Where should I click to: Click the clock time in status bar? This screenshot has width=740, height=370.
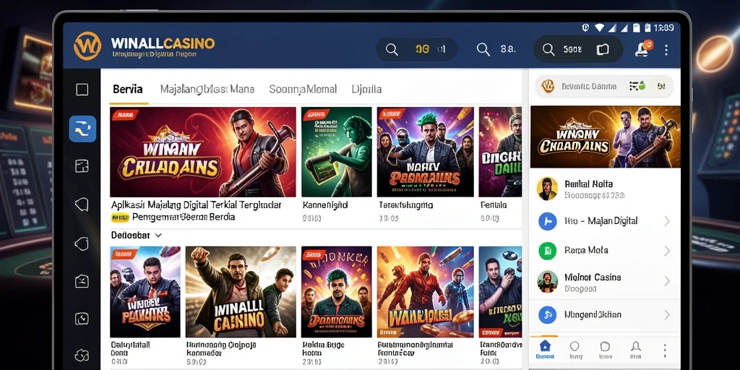[665, 28]
